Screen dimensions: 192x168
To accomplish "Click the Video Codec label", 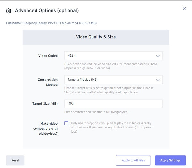I will (x=48, y=56).
